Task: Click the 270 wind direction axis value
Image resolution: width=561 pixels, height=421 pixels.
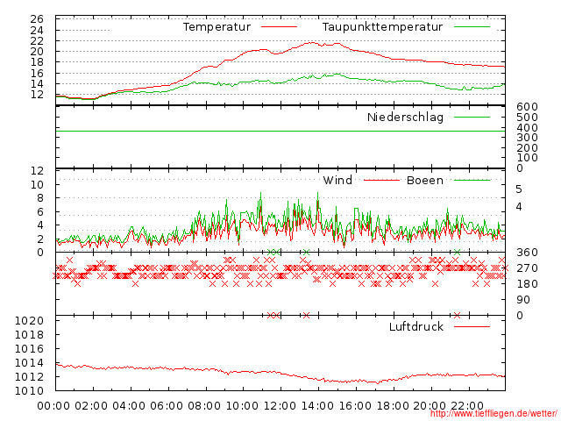Action: pos(527,268)
